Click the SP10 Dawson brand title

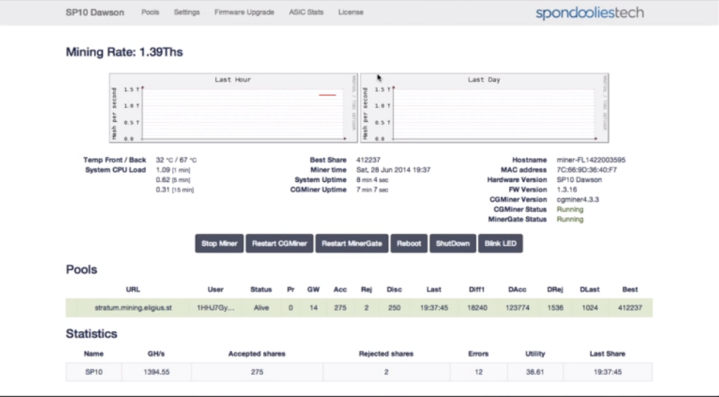coord(95,12)
